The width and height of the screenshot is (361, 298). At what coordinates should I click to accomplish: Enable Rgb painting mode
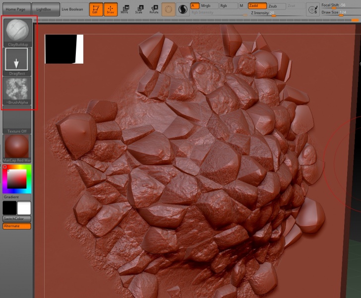(x=228, y=6)
